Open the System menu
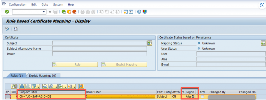Screen dimensions: 266x100 pyautogui.click(x=58, y=5)
